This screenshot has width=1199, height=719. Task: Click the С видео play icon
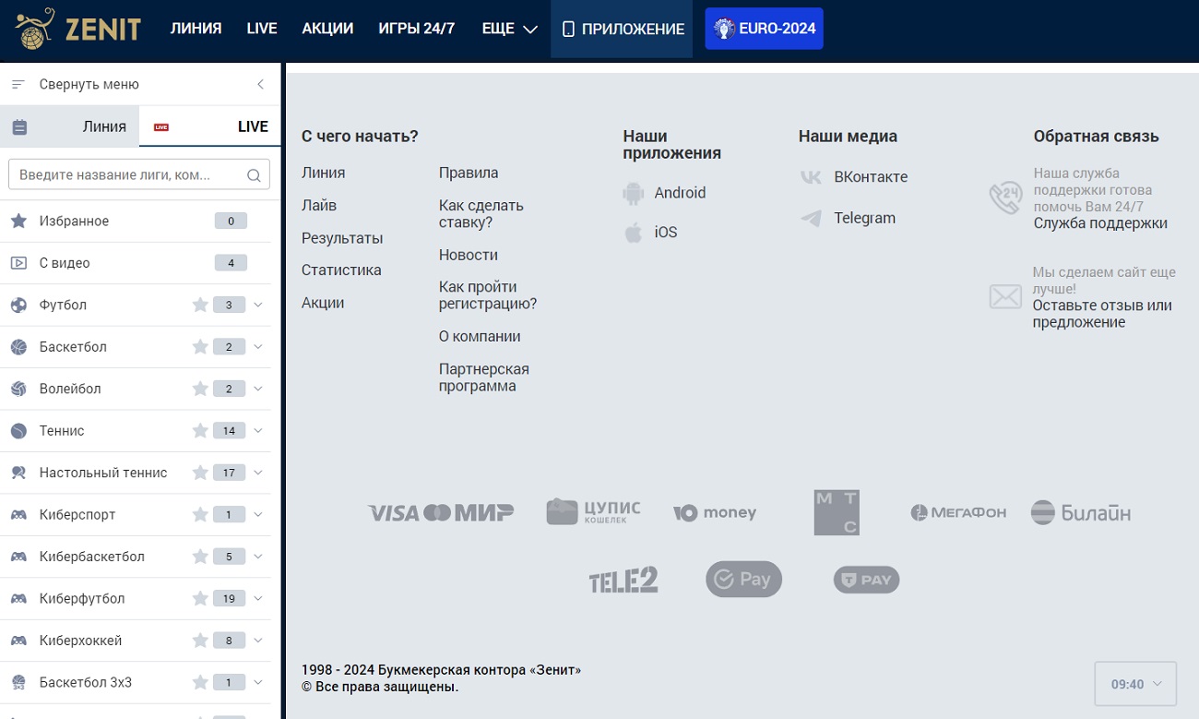[18, 263]
